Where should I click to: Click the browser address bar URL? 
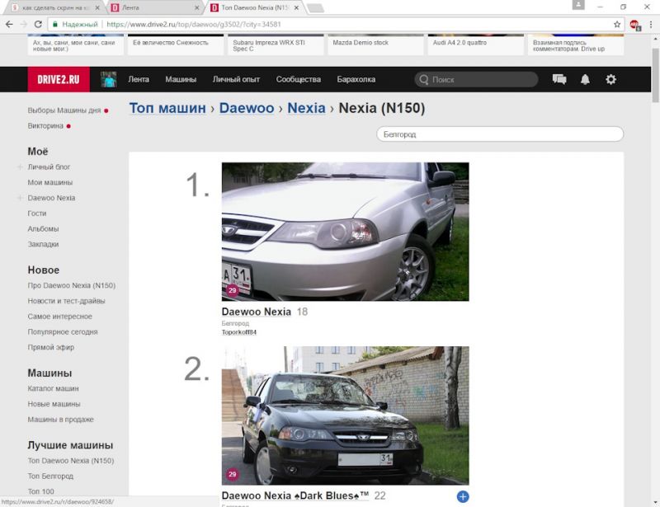194,25
